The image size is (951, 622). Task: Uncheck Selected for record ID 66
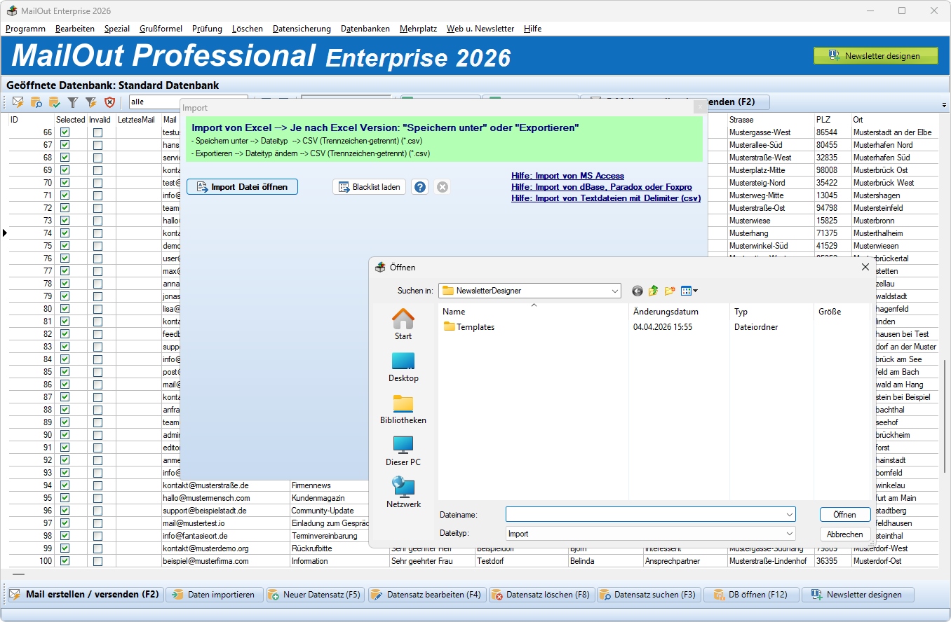point(65,132)
